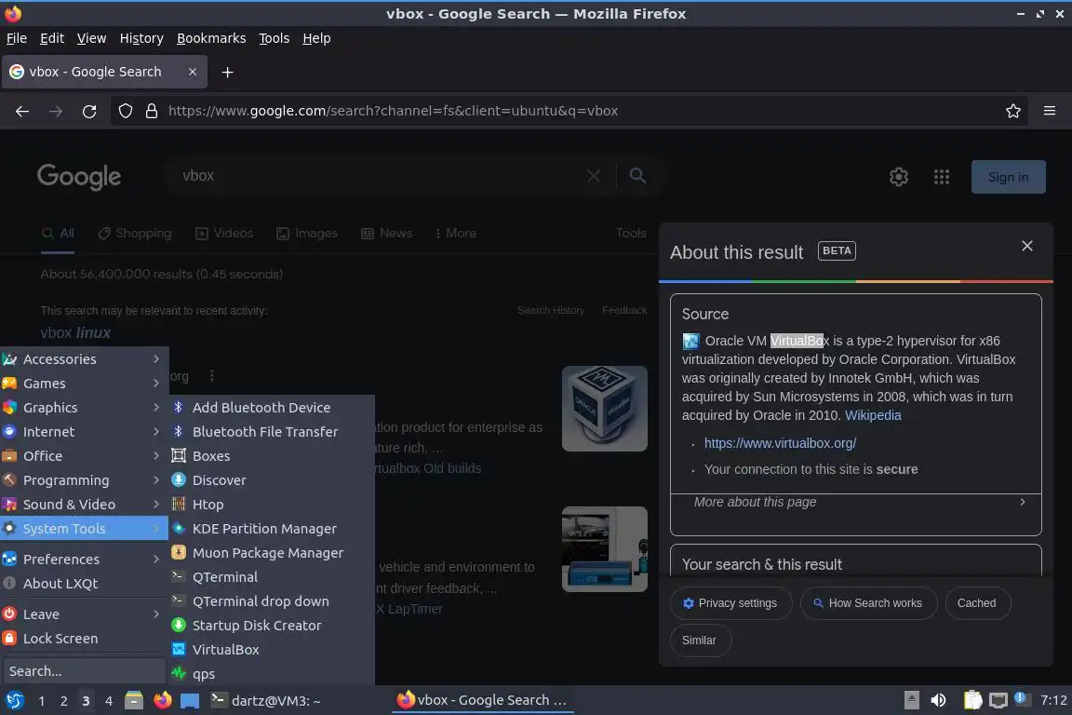1072x715 pixels.
Task: Click the Similar button
Action: (x=700, y=641)
